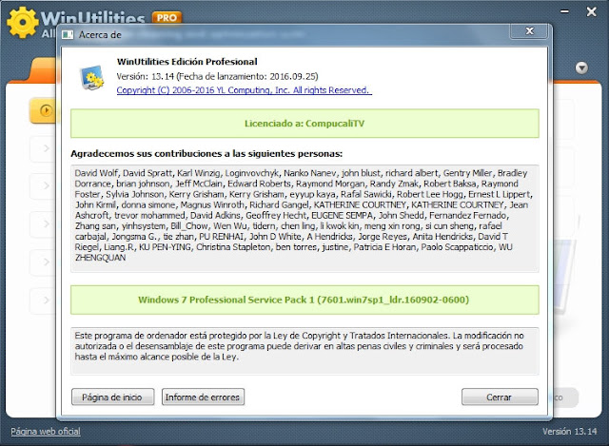Close the Acerca de dialog with X

click(x=529, y=31)
